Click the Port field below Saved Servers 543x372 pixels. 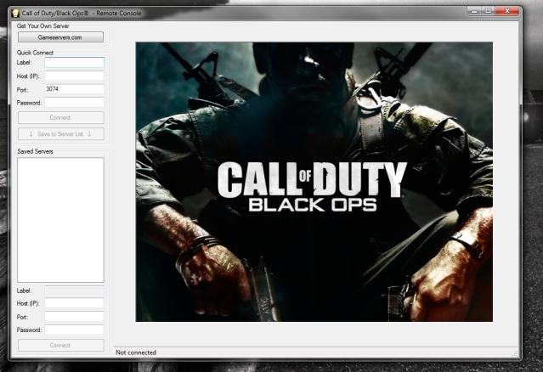(x=74, y=316)
